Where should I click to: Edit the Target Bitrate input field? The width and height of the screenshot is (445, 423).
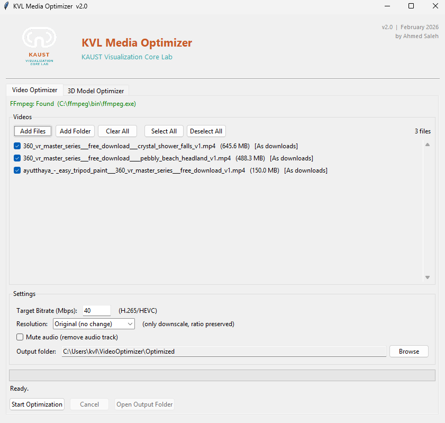coord(96,311)
